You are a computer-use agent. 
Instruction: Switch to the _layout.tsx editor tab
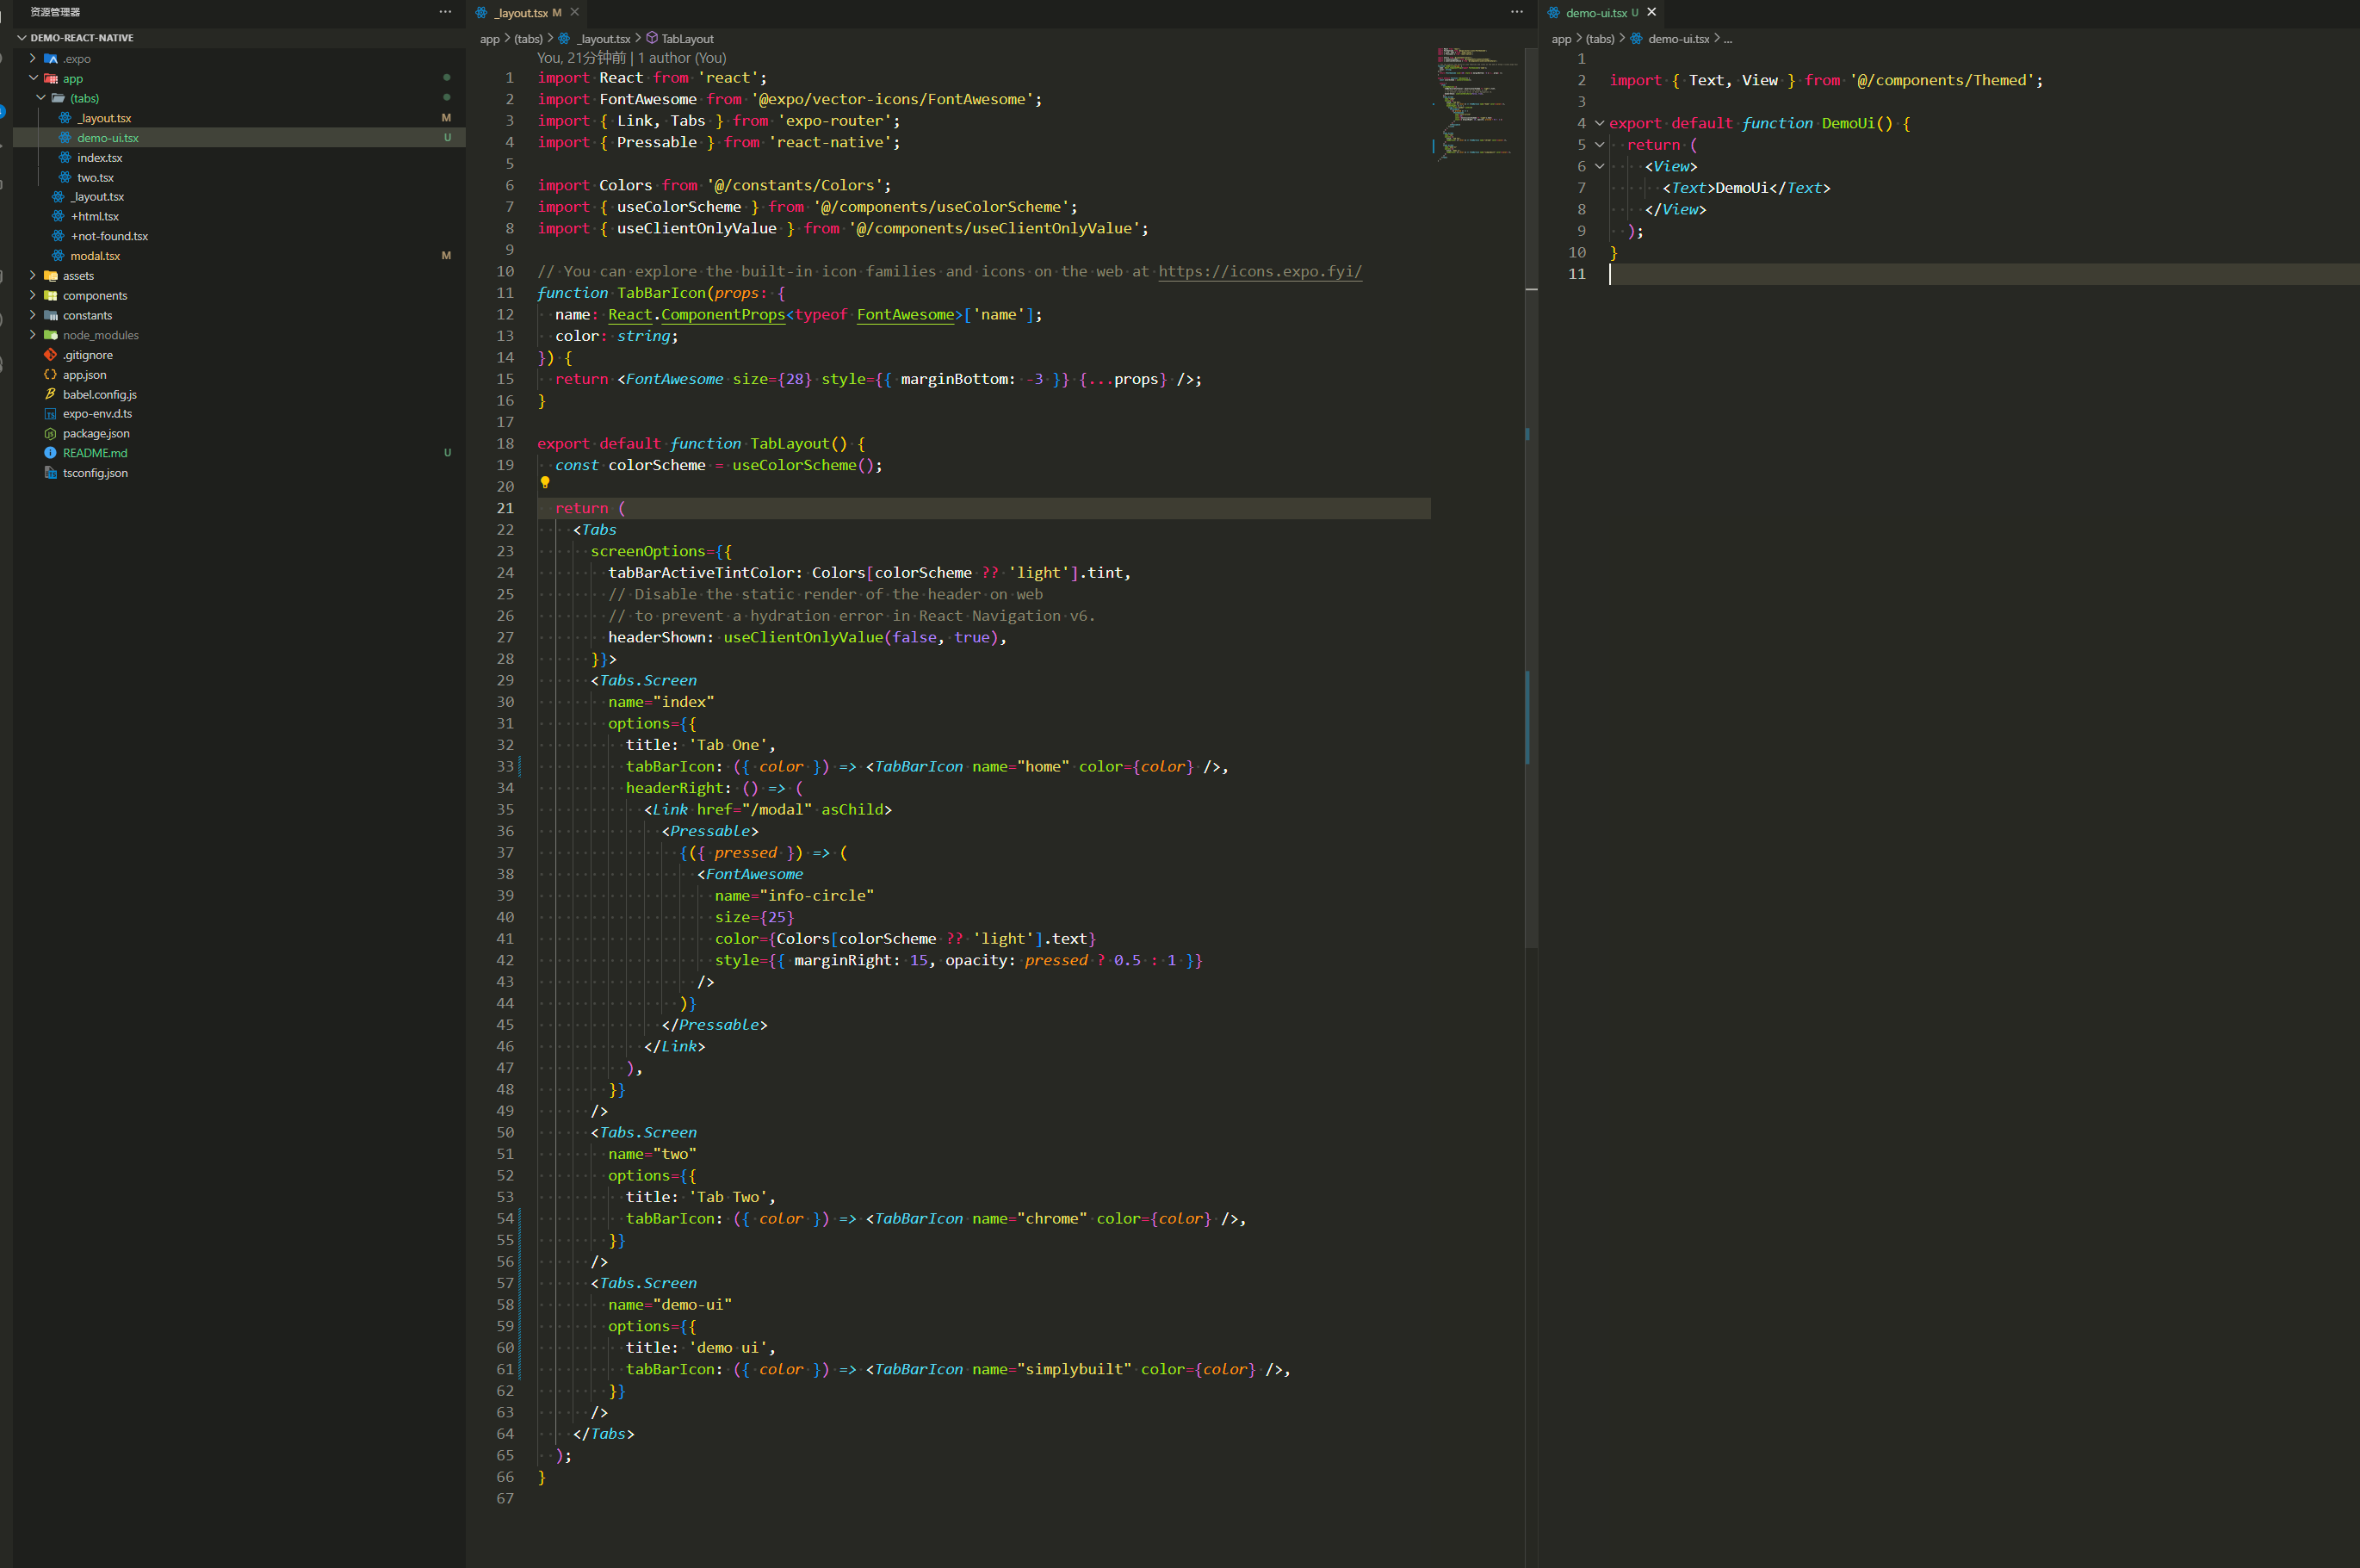pyautogui.click(x=520, y=13)
